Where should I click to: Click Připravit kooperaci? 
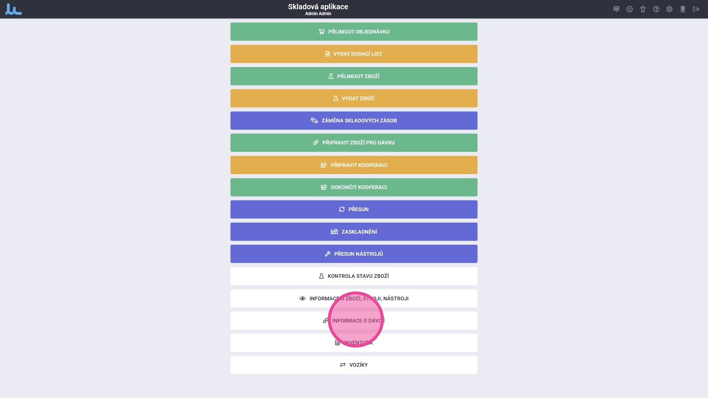tap(354, 165)
